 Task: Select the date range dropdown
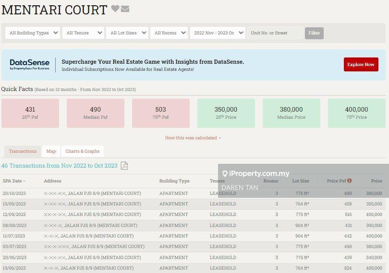coord(218,33)
